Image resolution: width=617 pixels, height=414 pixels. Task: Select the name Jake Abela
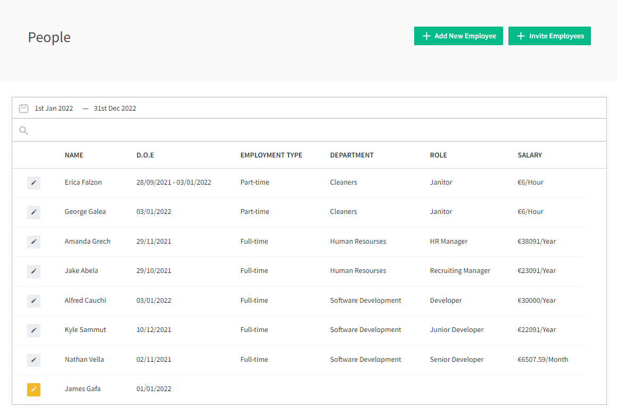pos(81,270)
